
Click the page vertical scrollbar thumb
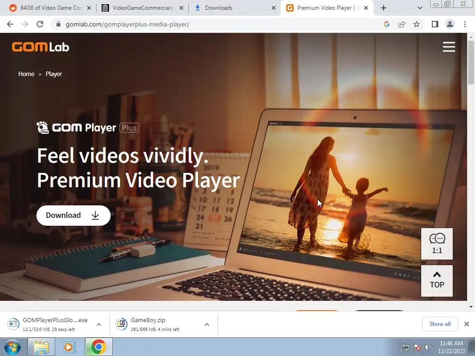pyautogui.click(x=471, y=62)
